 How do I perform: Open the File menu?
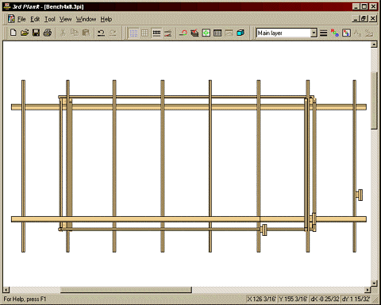(x=21, y=19)
